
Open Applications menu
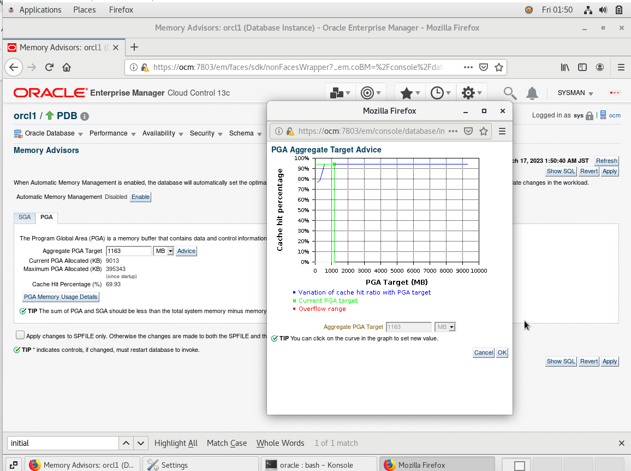click(x=40, y=10)
